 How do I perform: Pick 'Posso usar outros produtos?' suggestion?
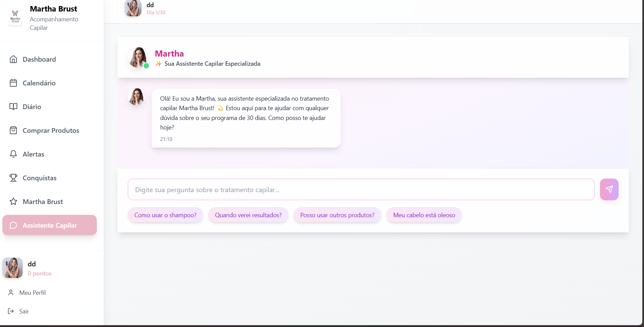click(337, 215)
